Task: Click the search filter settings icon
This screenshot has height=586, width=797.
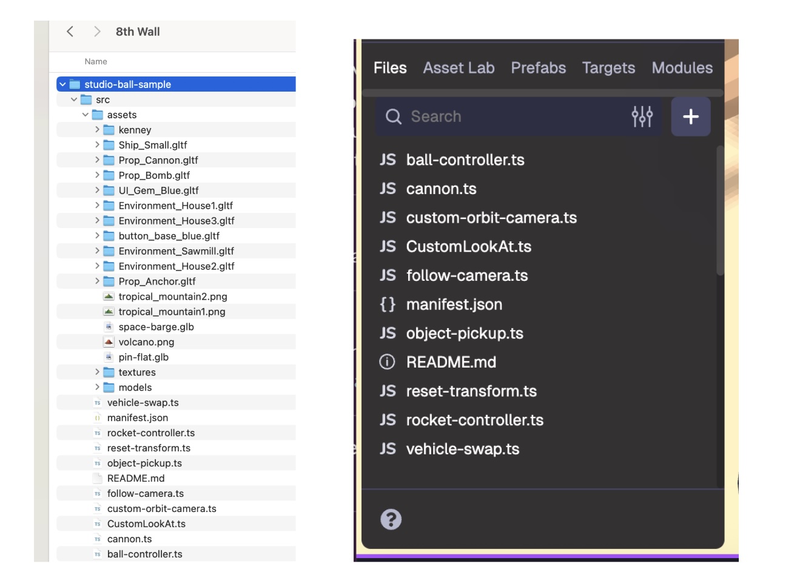Action: [x=642, y=116]
